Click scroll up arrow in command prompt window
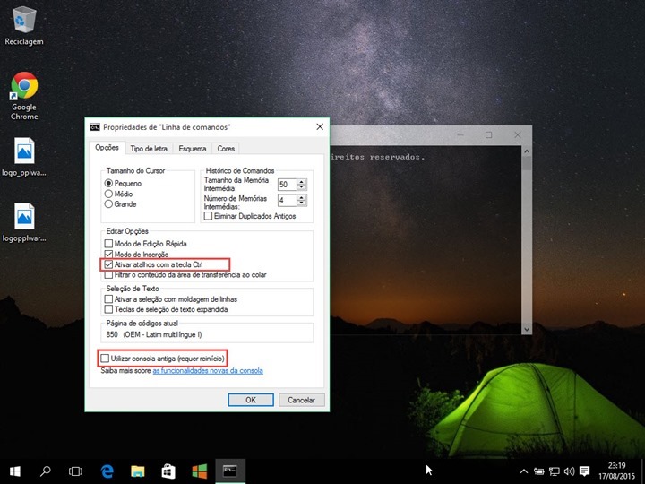645x484 pixels. (x=527, y=151)
